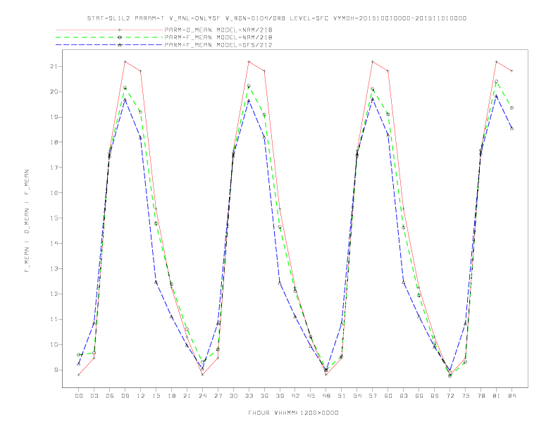The image size is (558, 431).
Task: Click x-axis tick label 63
Action: click(404, 396)
